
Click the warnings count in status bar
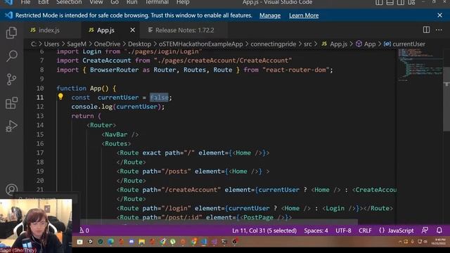(x=84, y=231)
